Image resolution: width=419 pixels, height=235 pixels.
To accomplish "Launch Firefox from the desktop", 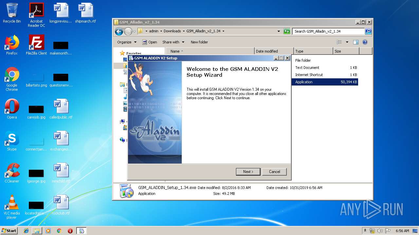I will coord(12,45).
